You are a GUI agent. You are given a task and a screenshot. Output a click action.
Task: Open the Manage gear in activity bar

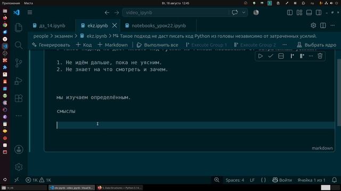click(19, 167)
